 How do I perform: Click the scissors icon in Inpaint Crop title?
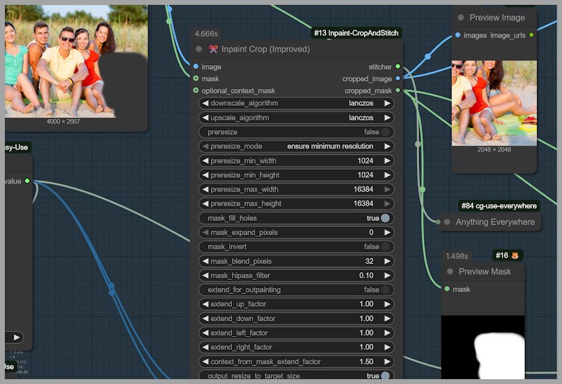coord(213,49)
